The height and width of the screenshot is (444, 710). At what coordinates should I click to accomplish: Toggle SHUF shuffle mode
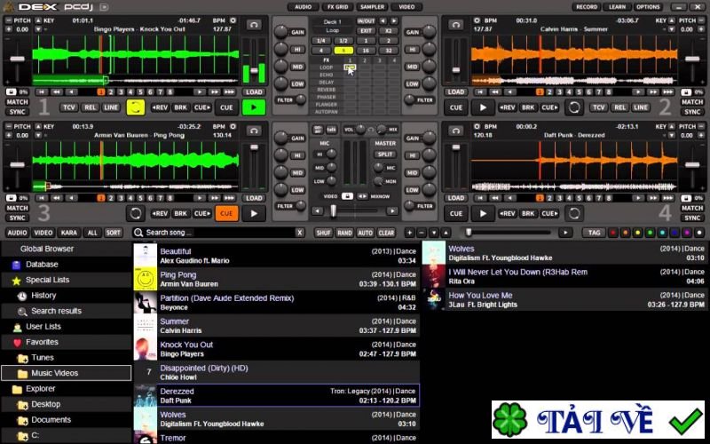pos(323,233)
